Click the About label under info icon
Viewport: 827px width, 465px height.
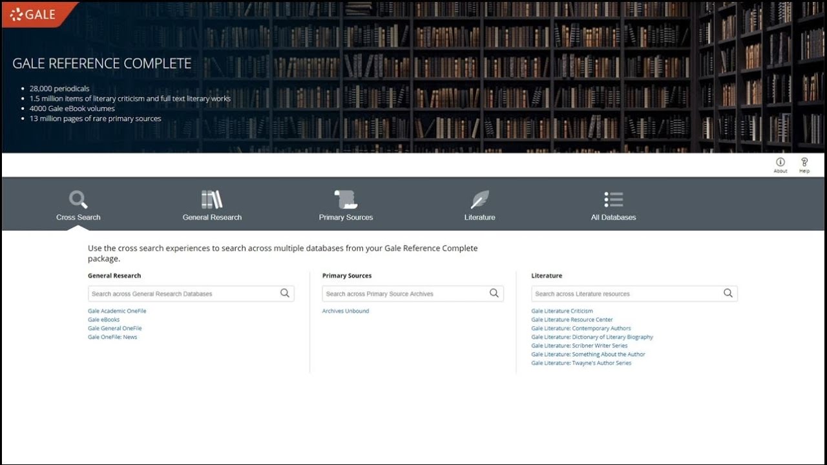pos(780,171)
